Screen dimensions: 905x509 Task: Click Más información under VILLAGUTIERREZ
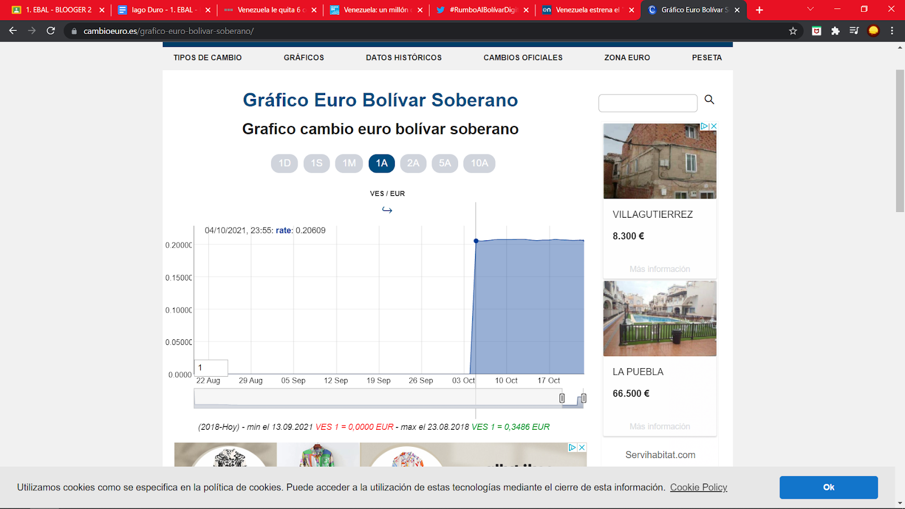(660, 269)
